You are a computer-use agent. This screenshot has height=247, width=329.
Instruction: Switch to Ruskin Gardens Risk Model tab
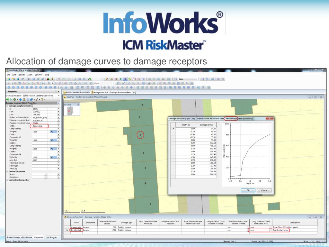(77, 92)
